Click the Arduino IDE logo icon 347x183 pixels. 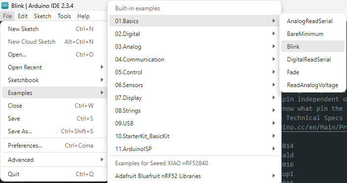click(x=5, y=5)
